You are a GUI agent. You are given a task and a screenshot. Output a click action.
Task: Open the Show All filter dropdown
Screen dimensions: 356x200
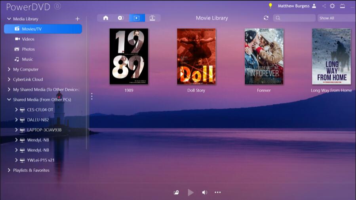[x=337, y=18]
